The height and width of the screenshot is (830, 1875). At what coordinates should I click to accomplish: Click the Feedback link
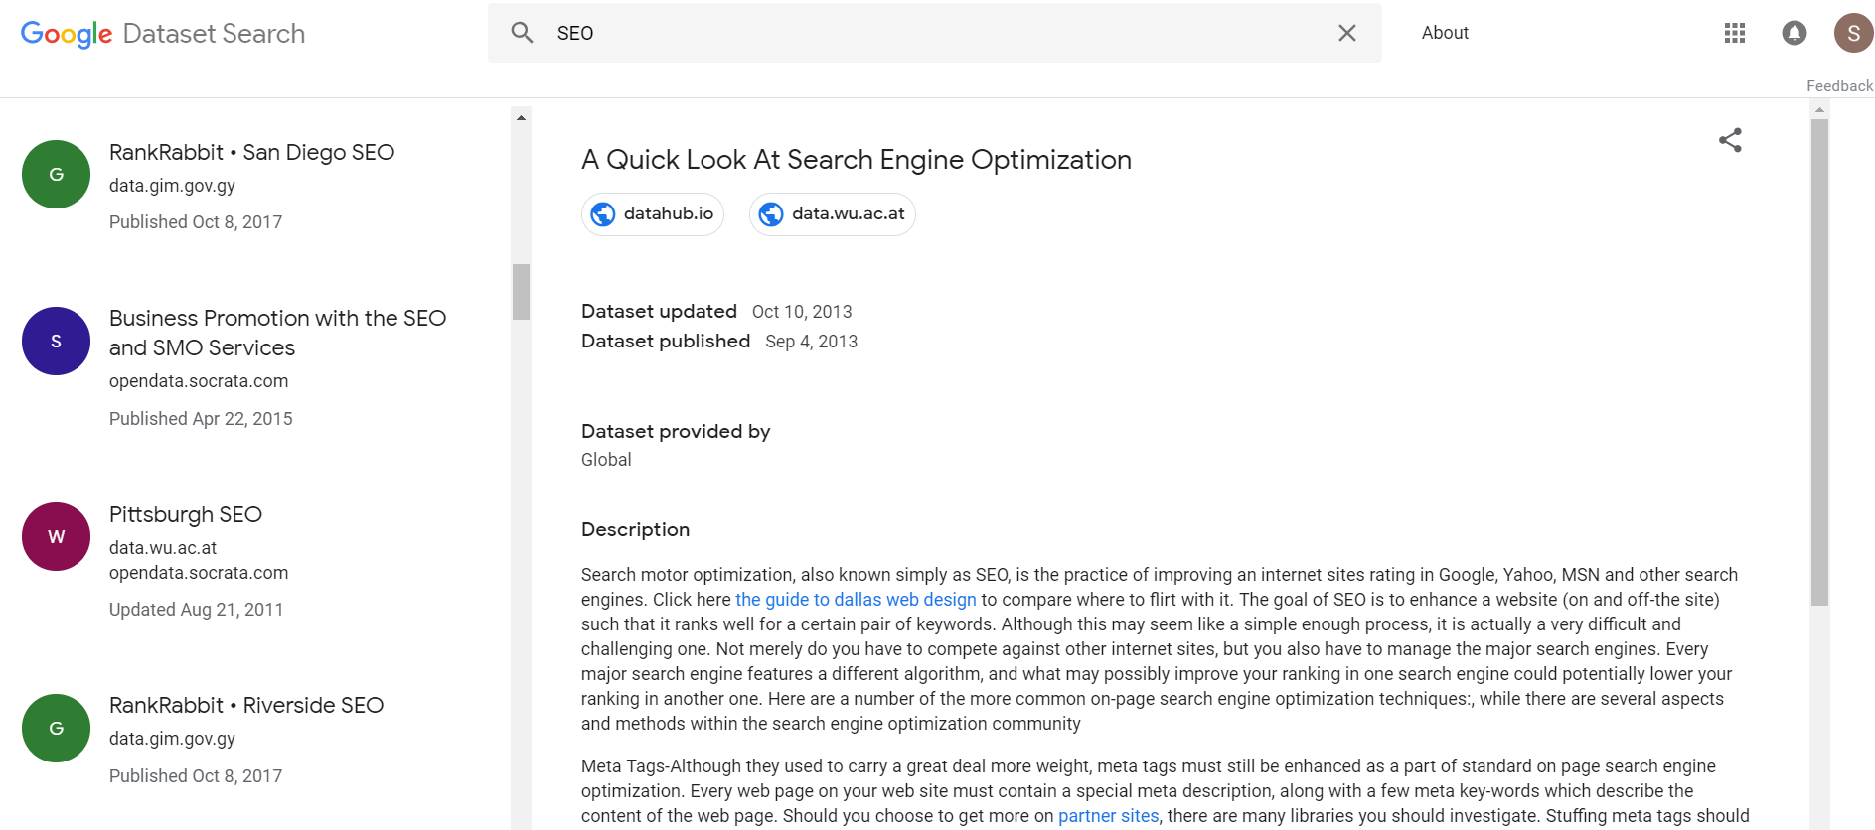[1838, 86]
